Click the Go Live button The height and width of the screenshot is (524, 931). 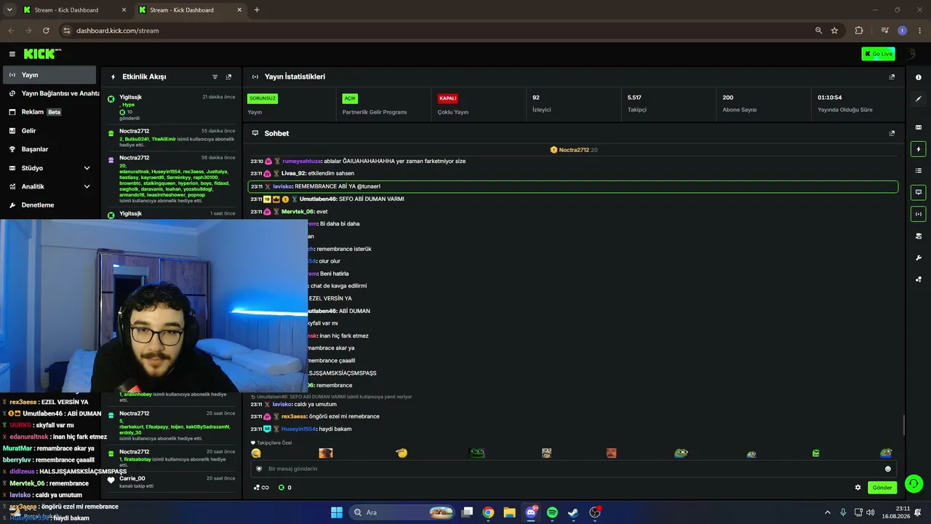[x=878, y=54]
